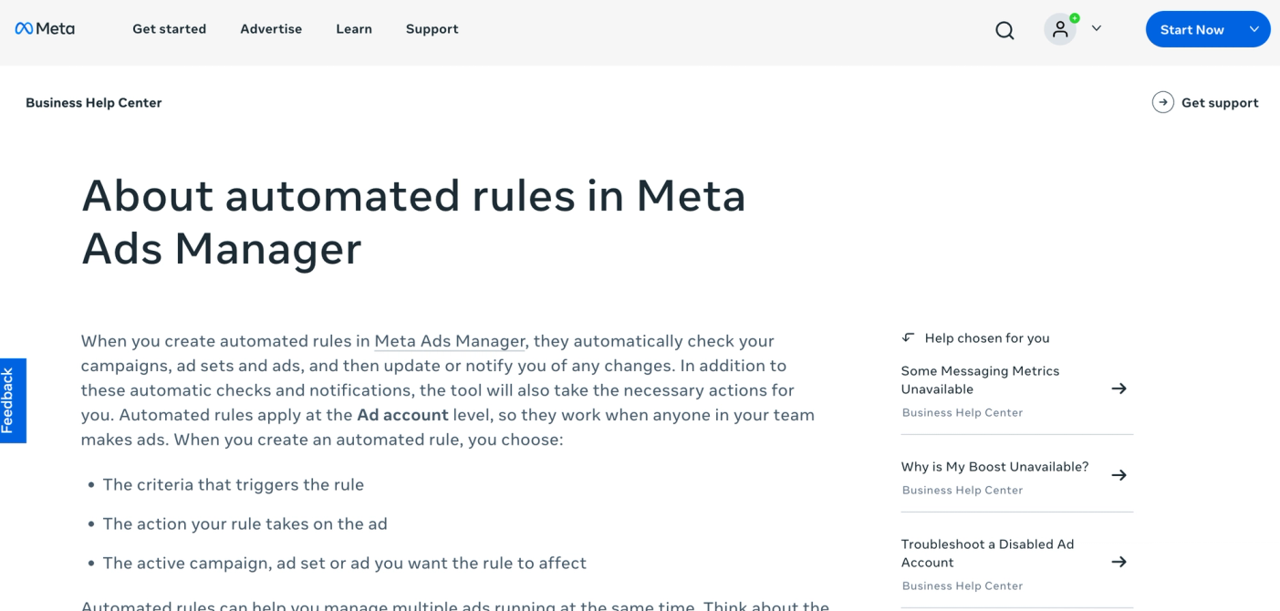The image size is (1280, 611).
Task: Click arrow next to Why is My Boost Unavailable
Action: point(1119,475)
